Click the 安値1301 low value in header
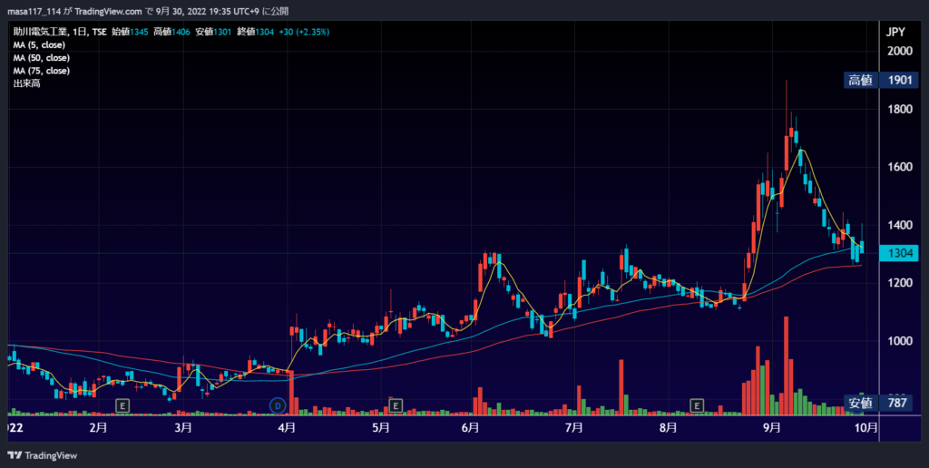929x468 pixels. click(213, 32)
